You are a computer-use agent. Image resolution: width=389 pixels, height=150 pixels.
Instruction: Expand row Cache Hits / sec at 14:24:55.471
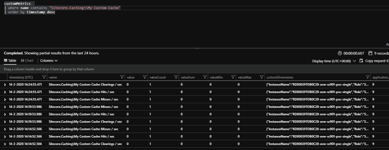tap(5, 92)
